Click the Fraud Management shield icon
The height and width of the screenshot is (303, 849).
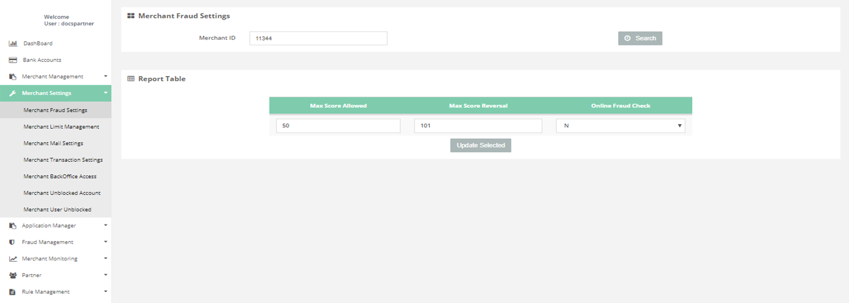click(x=12, y=242)
